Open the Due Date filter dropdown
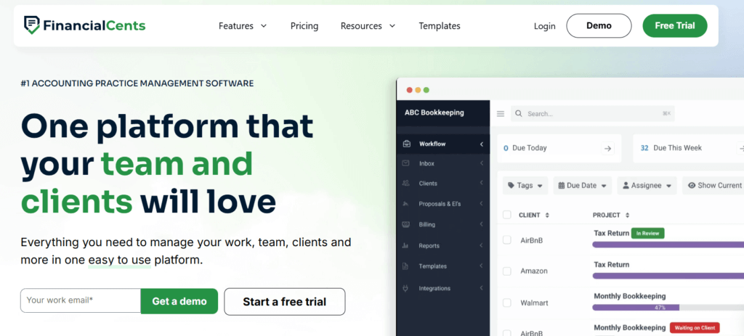 point(582,185)
